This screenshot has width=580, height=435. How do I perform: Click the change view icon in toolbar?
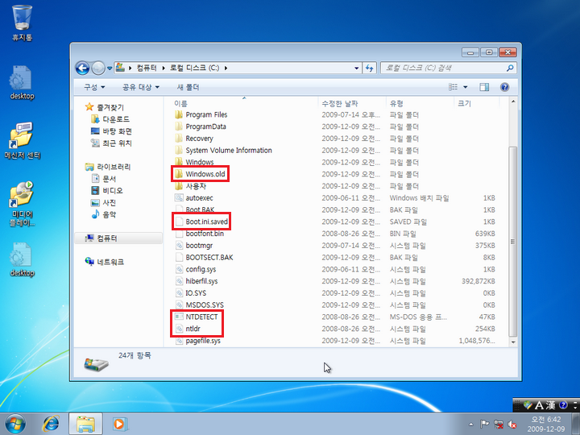click(453, 87)
